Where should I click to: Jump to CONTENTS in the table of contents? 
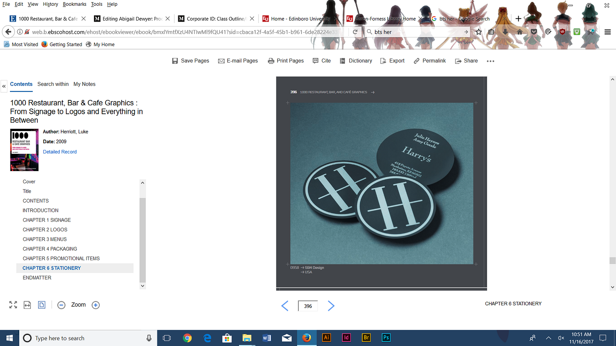tap(36, 201)
